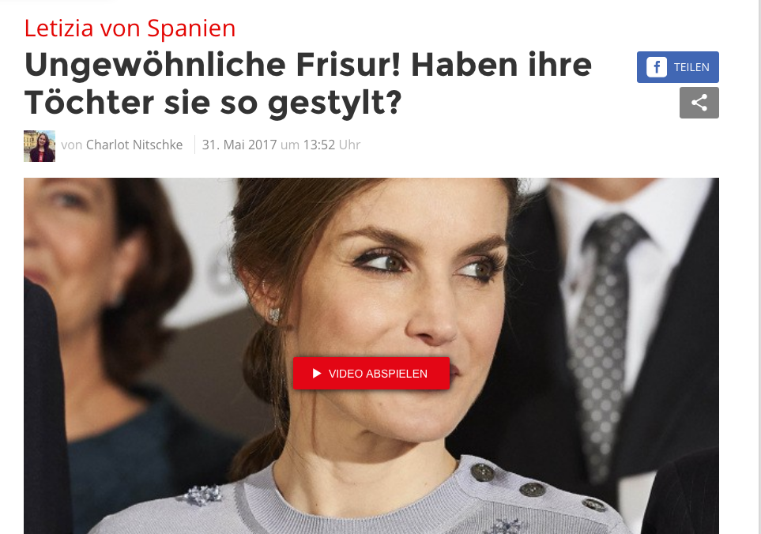Visit author page of Charlot Nitschke
Viewport: 761px width, 534px height.
[134, 145]
